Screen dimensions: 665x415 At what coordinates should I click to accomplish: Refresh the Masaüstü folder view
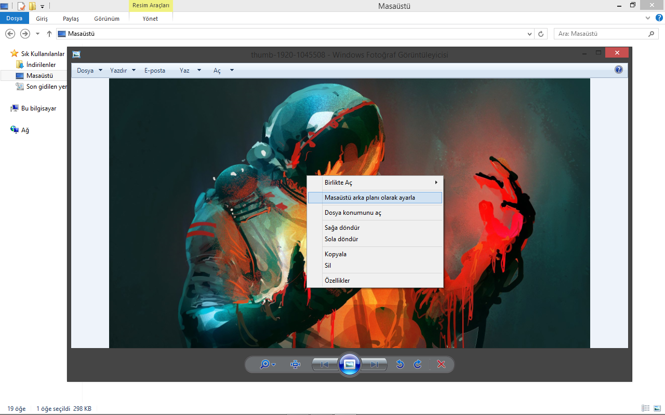click(x=541, y=34)
